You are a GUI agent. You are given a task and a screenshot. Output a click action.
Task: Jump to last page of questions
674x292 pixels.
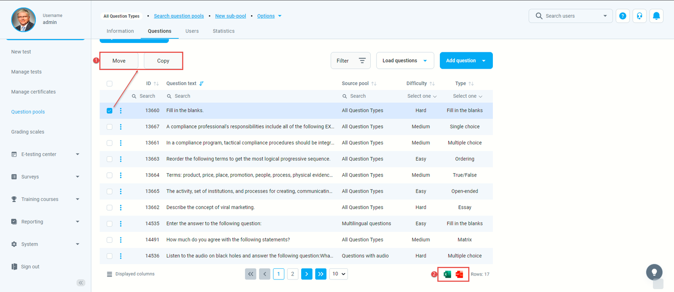coord(321,274)
